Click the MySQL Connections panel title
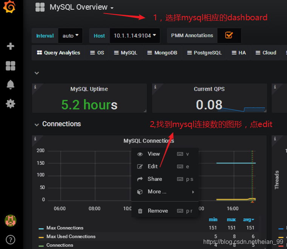Viewport: 287px width, 249px height. coord(149,141)
